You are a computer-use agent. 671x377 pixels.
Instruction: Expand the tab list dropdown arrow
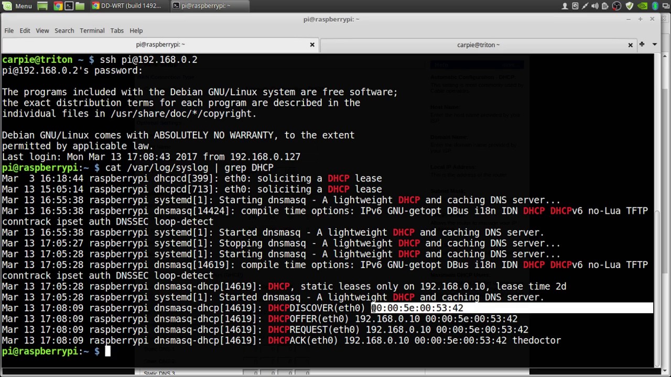coord(654,45)
